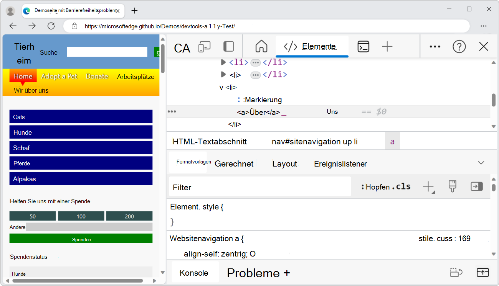The height and width of the screenshot is (286, 499).
Task: Add new style rule with plus icon
Action: 428,186
